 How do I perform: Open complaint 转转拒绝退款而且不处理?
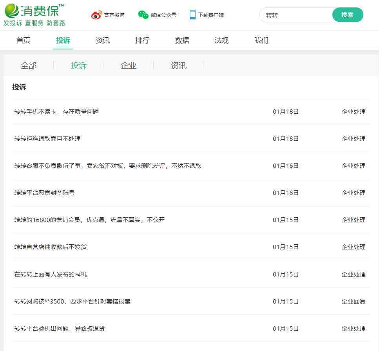(47, 138)
